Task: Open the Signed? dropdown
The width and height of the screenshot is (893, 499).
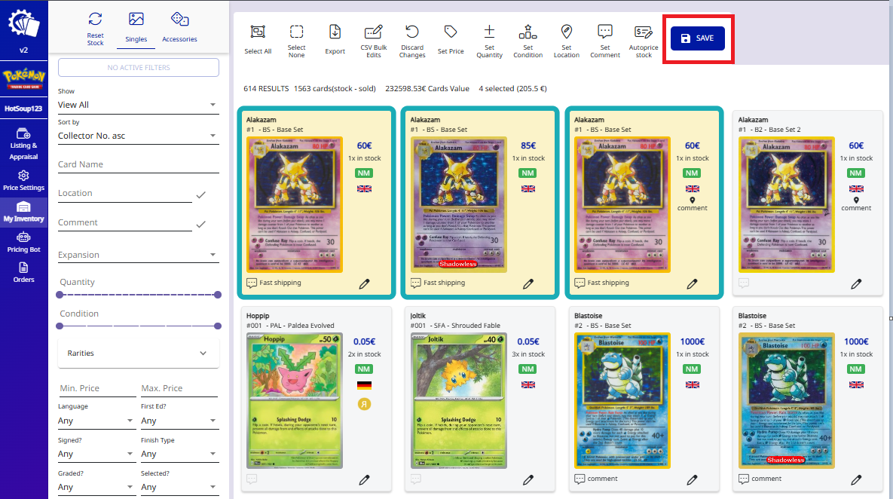Action: 96,454
